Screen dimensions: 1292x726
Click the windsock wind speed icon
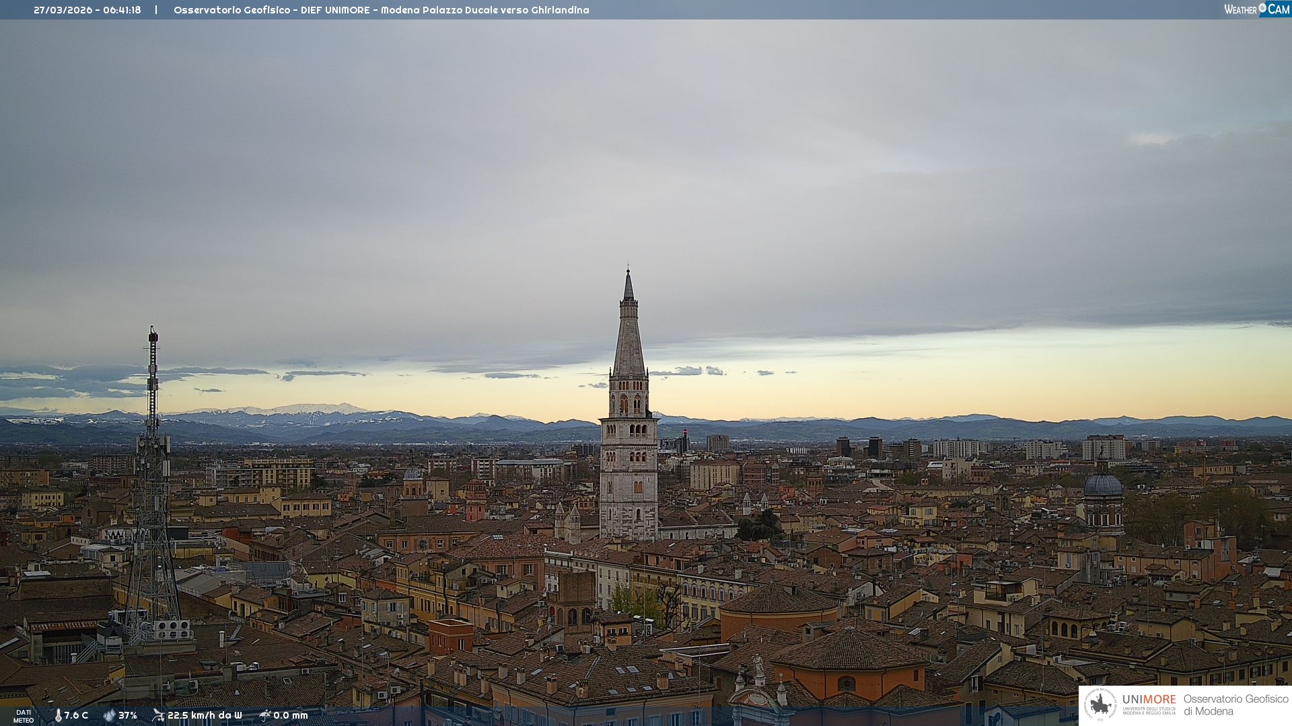[x=158, y=715]
